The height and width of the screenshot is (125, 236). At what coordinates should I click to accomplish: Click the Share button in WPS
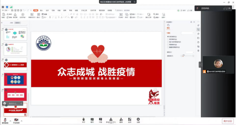coord(190,10)
